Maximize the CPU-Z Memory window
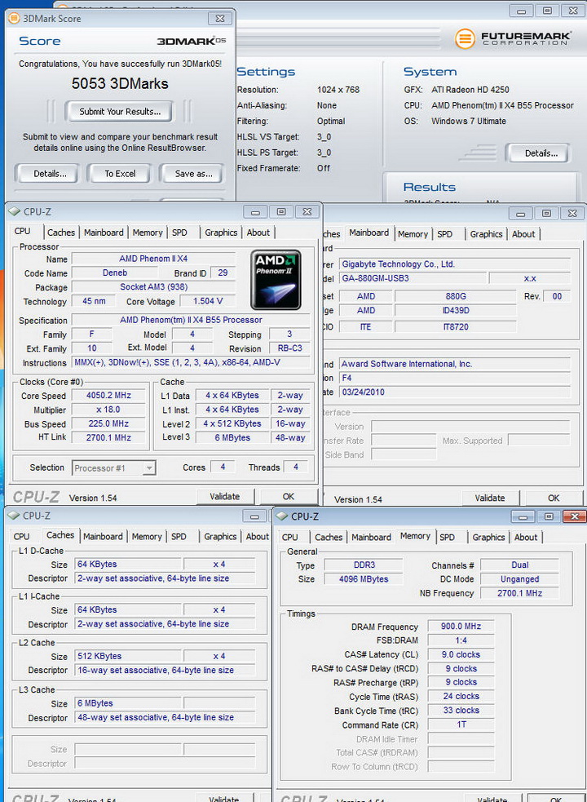 click(x=548, y=516)
